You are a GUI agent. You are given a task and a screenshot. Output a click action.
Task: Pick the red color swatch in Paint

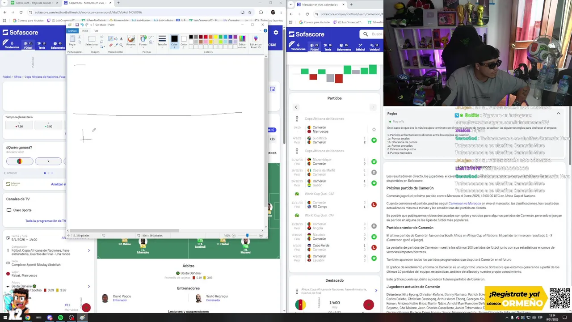(206, 37)
